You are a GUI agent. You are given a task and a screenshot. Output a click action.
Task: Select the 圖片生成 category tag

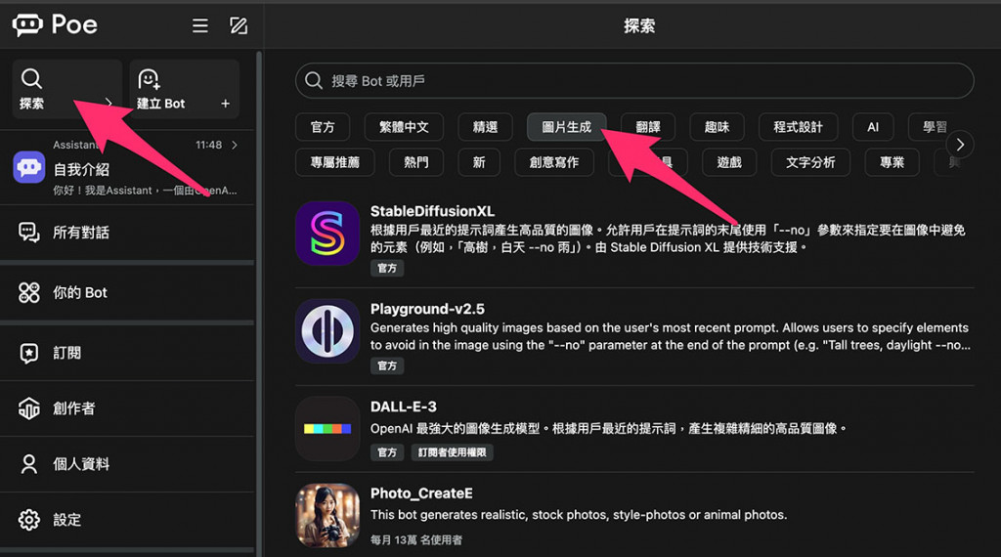pyautogui.click(x=566, y=127)
